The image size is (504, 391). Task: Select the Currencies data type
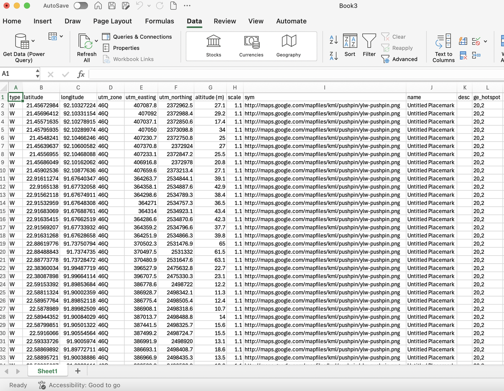pos(251,46)
